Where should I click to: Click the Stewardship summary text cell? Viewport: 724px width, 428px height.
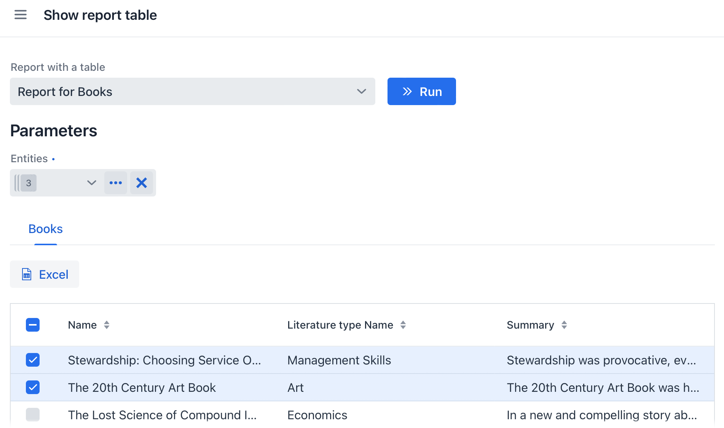click(x=601, y=360)
